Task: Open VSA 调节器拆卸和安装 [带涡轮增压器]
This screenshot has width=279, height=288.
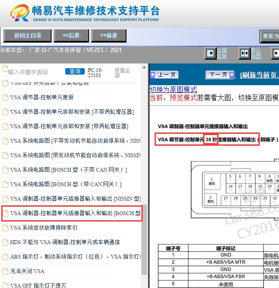Action: point(69,126)
